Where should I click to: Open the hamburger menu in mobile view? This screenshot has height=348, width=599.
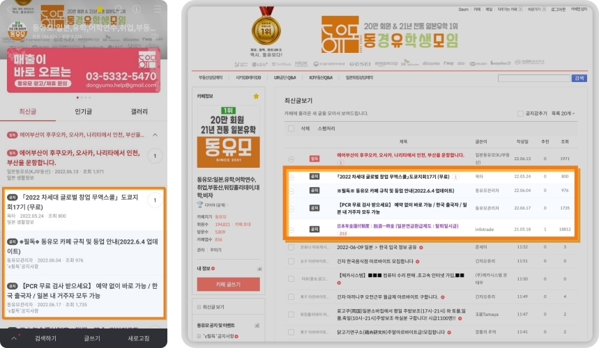[x=157, y=9]
